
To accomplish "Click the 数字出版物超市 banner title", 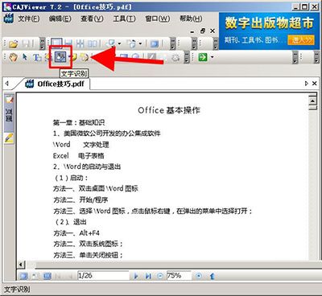I will click(269, 23).
